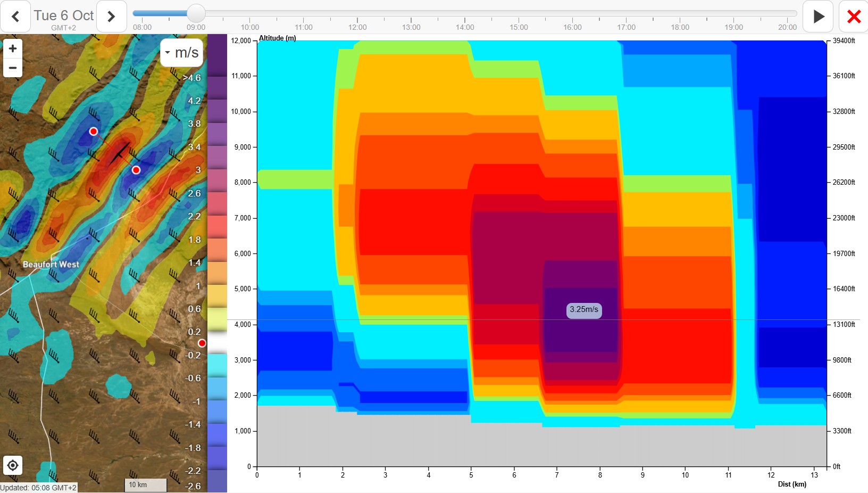Click the 13100ft altitude label

pyautogui.click(x=844, y=324)
